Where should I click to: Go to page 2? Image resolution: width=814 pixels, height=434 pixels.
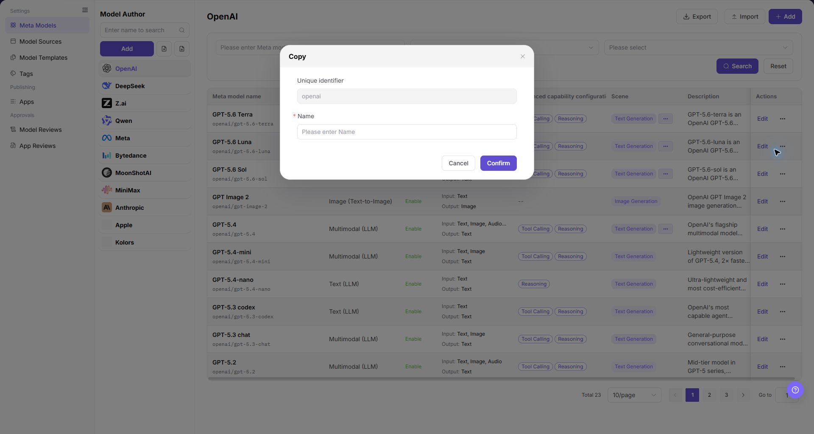click(x=709, y=395)
